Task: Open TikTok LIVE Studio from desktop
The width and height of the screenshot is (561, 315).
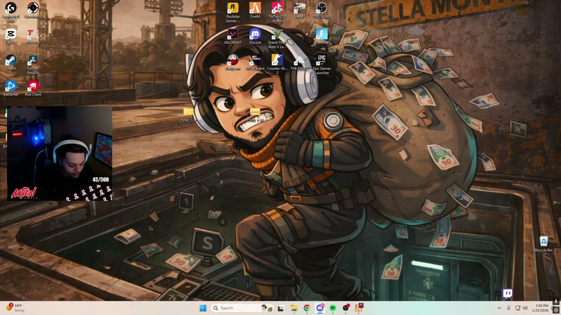Action: pos(277,13)
